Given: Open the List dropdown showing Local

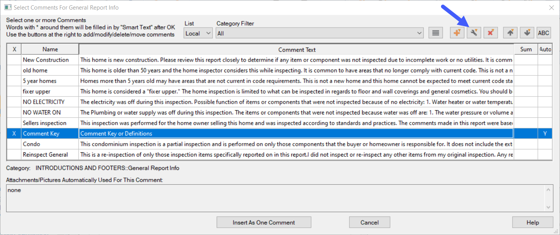Looking at the screenshot, I should pyautogui.click(x=198, y=33).
